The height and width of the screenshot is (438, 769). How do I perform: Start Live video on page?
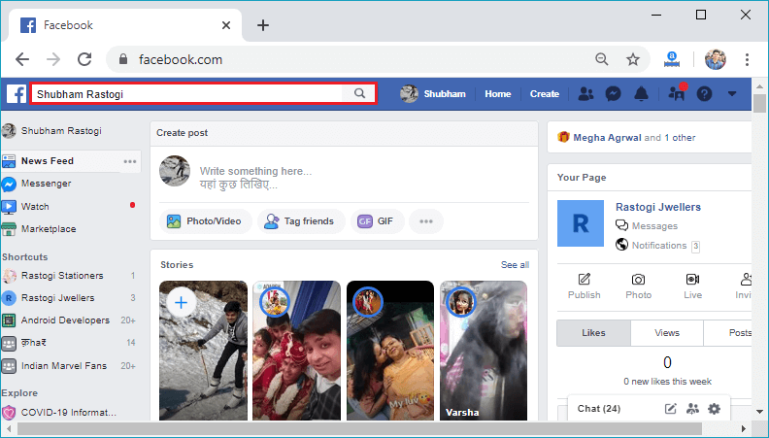coord(693,286)
